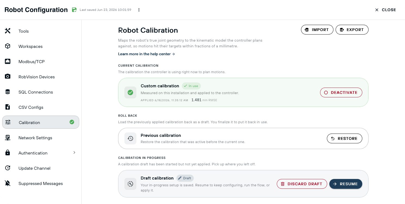Click the SQL Connections database icon
This screenshot has height=204, width=405.
(8, 92)
